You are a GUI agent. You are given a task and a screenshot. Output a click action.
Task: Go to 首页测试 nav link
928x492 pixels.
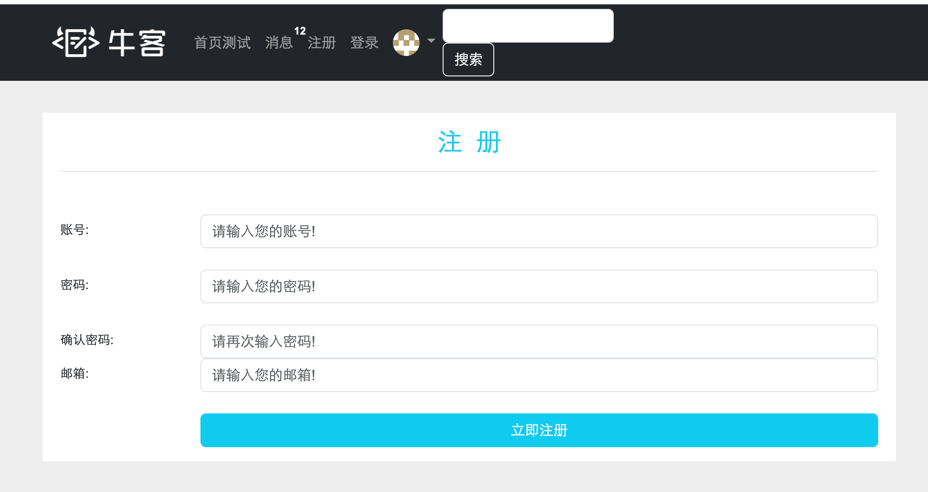[x=222, y=43]
